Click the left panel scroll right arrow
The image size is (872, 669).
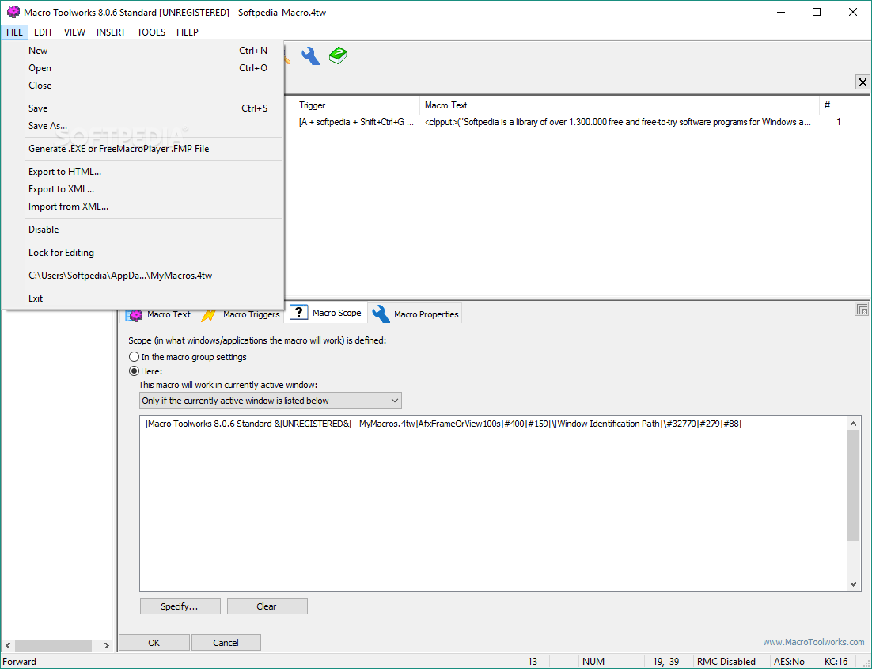pos(106,645)
